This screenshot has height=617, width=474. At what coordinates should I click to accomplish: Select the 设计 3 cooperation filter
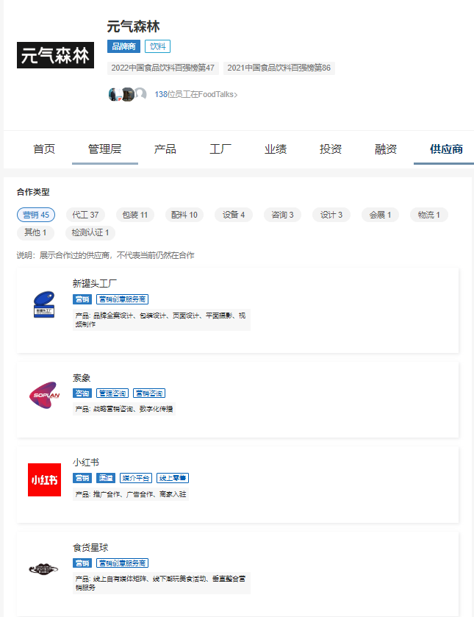point(331,215)
